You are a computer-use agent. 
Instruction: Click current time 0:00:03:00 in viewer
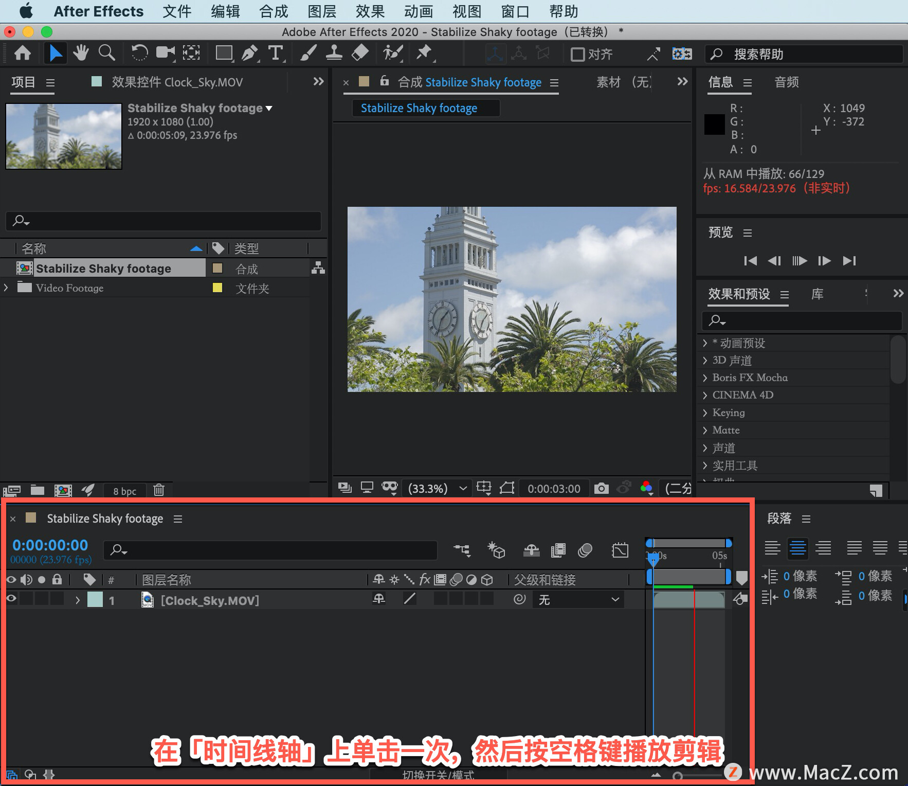[554, 489]
